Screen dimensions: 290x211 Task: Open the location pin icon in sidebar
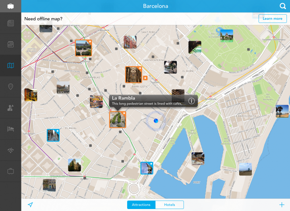(x=10, y=87)
